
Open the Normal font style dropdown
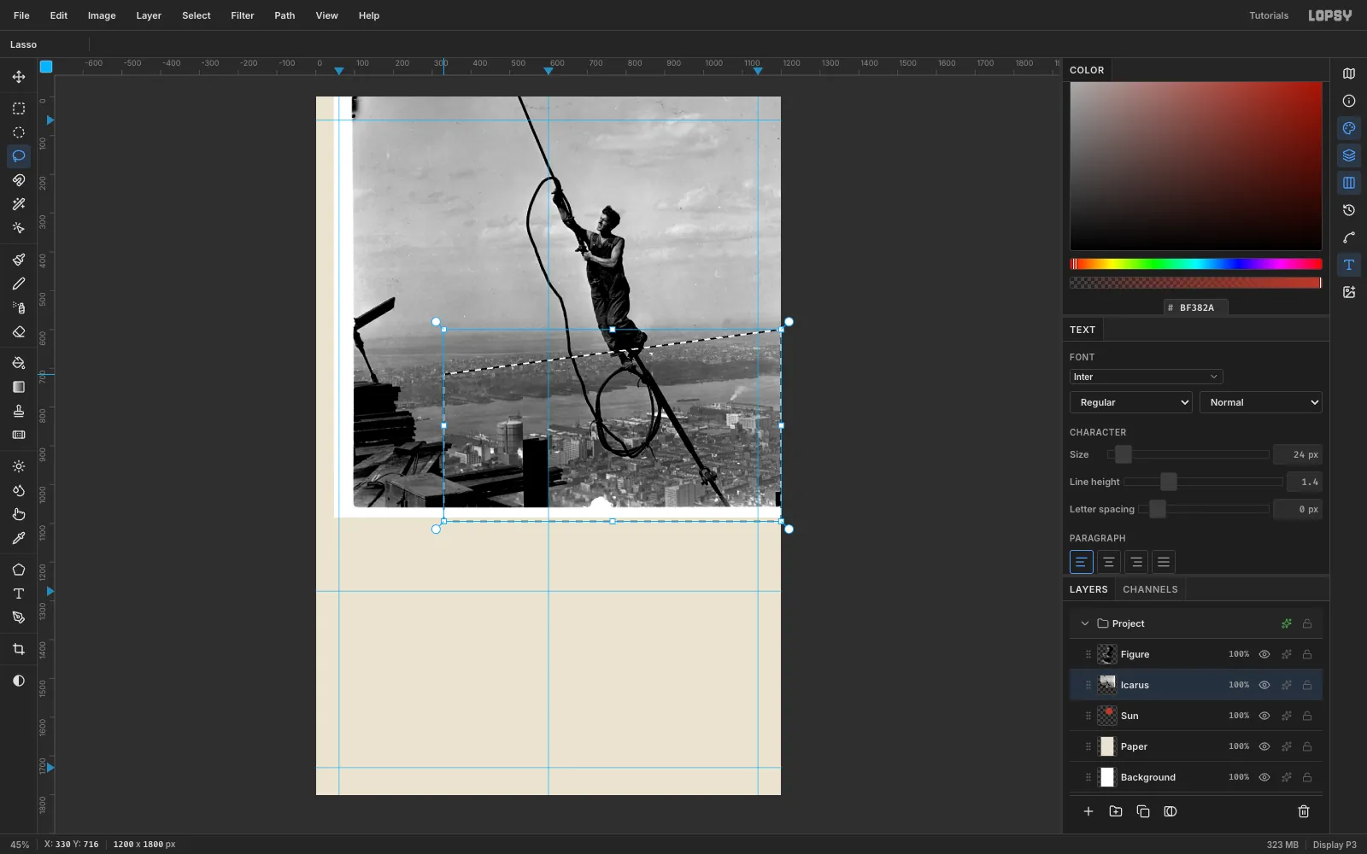pyautogui.click(x=1261, y=402)
